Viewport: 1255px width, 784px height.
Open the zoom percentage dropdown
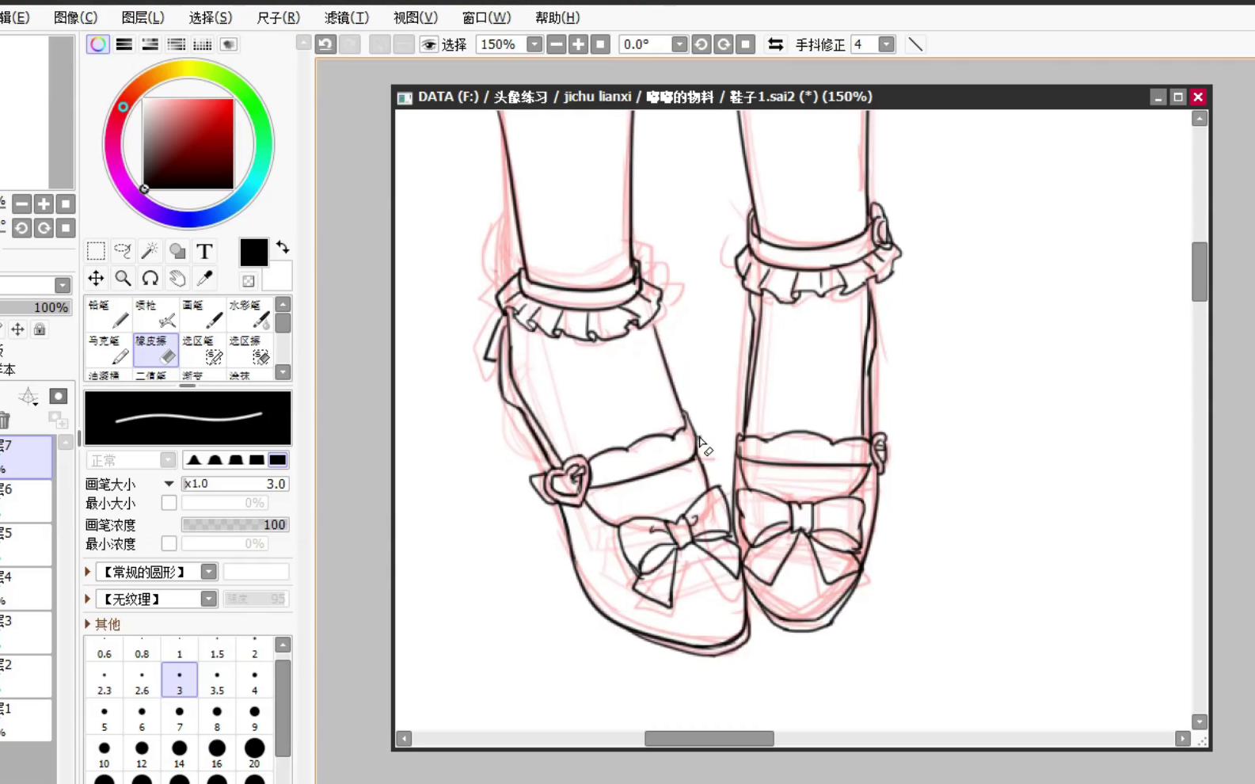534,44
